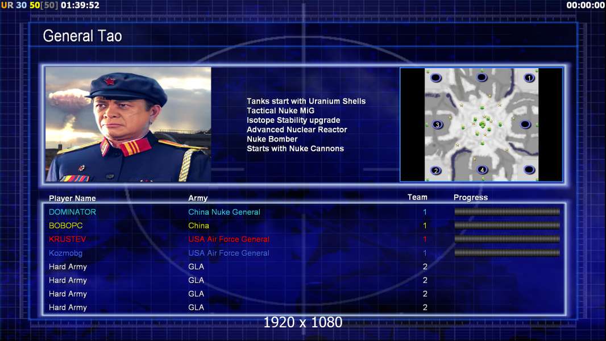The width and height of the screenshot is (606, 341).
Task: Click the General Tao title text
Action: click(82, 36)
